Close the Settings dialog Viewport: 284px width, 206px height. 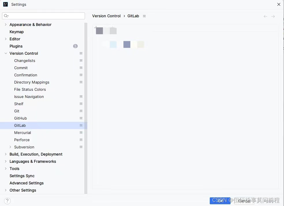click(x=279, y=4)
